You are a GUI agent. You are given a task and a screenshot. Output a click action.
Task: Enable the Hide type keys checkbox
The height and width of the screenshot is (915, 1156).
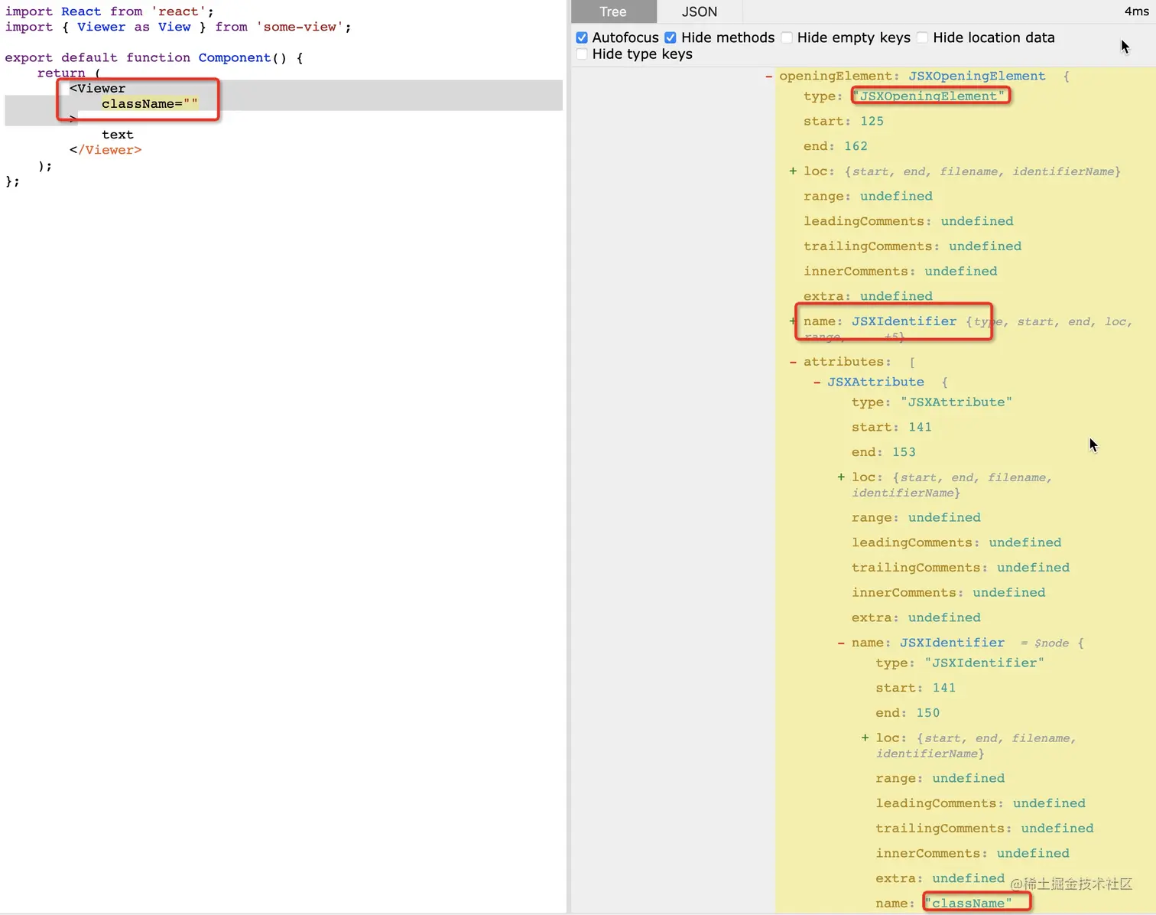pyautogui.click(x=582, y=54)
